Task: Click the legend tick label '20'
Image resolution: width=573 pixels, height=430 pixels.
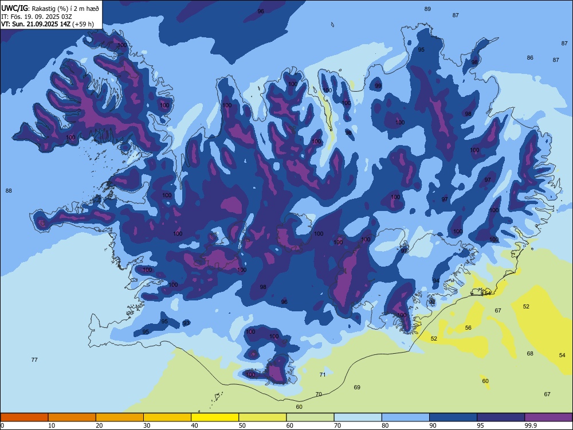Action: click(99, 425)
